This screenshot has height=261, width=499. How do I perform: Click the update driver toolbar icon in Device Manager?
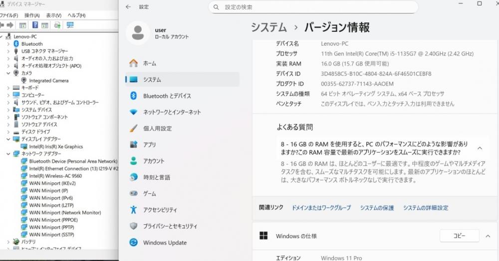click(x=57, y=25)
